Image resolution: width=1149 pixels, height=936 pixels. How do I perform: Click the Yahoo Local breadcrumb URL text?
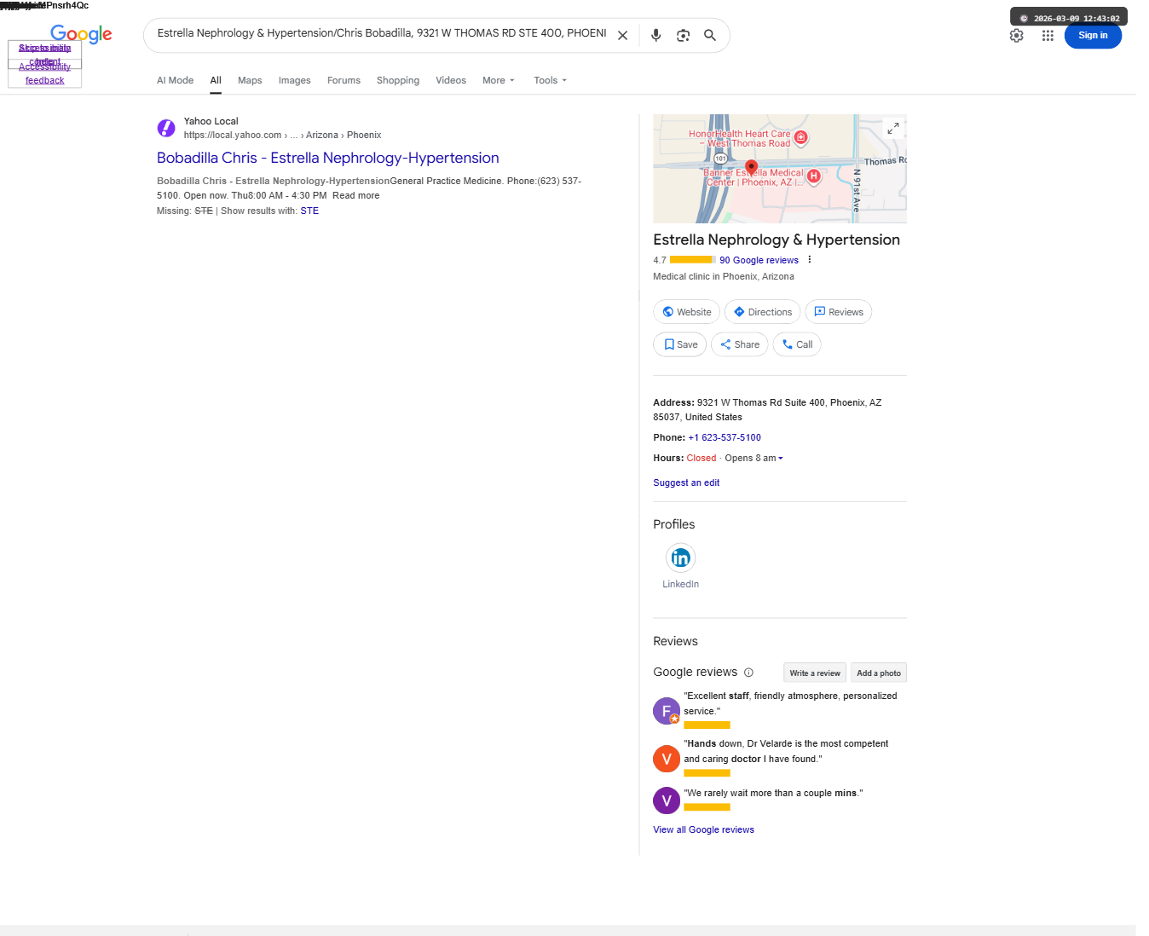pos(282,135)
